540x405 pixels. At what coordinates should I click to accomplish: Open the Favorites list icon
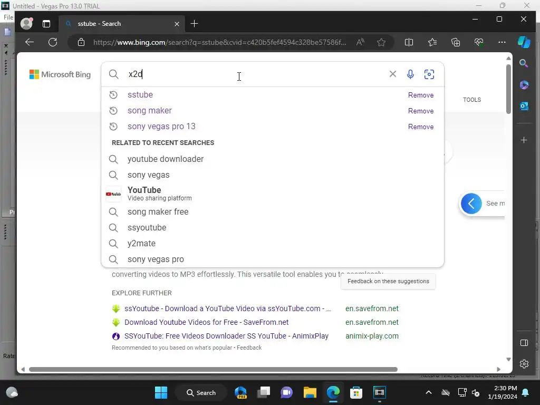click(x=432, y=42)
